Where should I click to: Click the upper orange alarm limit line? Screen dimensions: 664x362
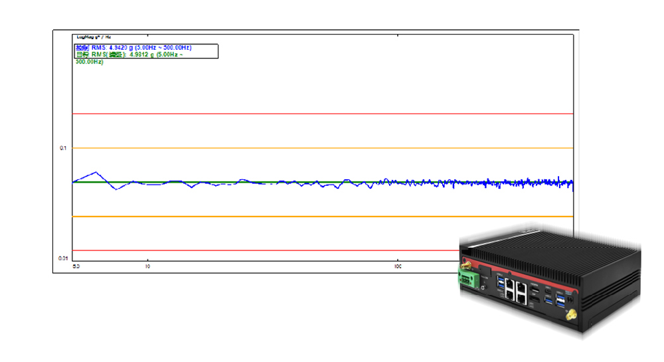click(266, 148)
